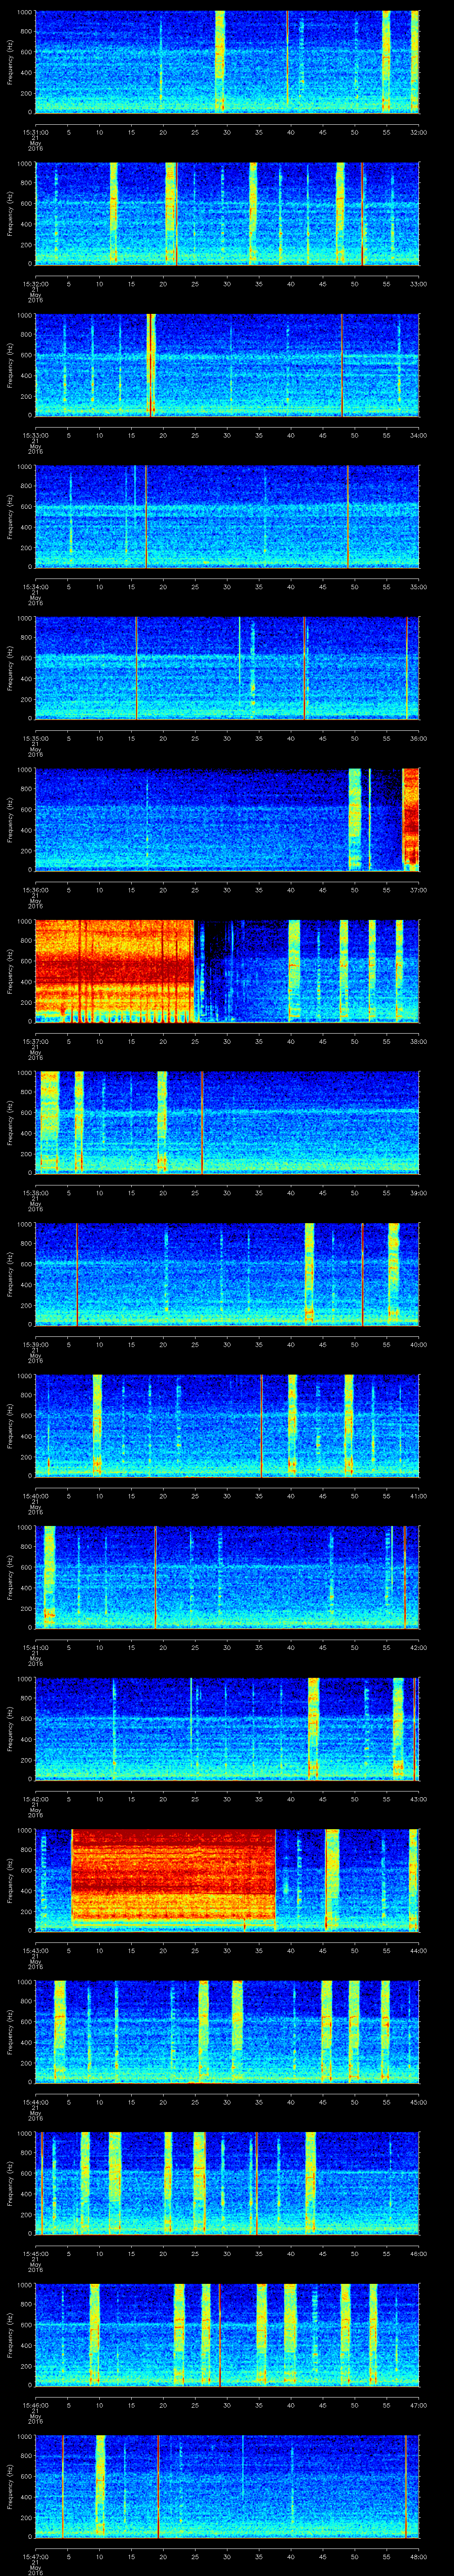This screenshot has height=2576, width=454.
Task: Select the 15:40:00 start time label
Action: coord(35,1495)
